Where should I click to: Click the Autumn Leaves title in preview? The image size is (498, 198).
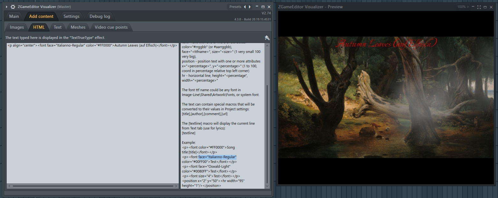pyautogui.click(x=386, y=44)
